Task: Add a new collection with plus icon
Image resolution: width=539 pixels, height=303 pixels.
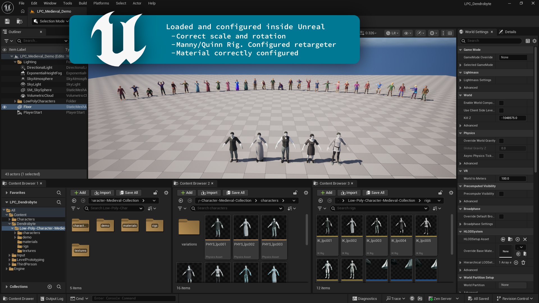Action: click(50, 287)
